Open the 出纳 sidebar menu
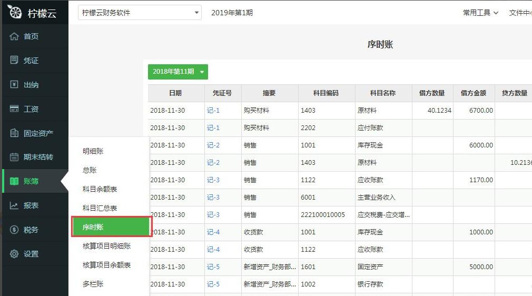 35,84
